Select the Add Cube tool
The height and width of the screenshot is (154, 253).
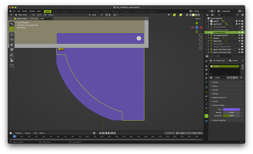12,66
